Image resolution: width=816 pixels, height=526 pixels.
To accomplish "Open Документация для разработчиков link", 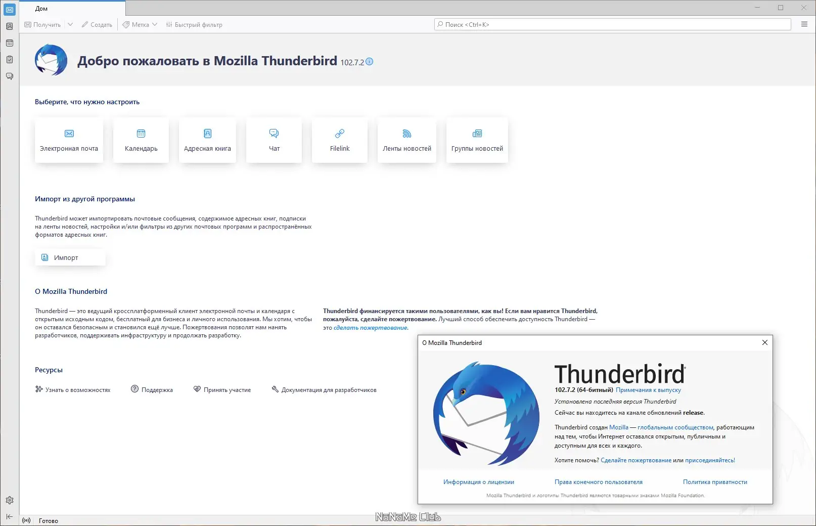I will click(x=324, y=389).
